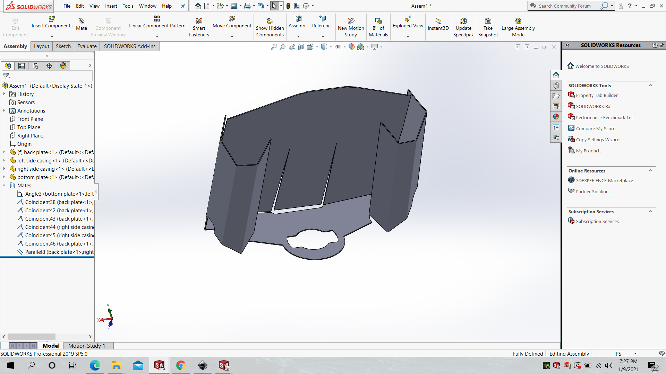Open the Tools menu
Screen dimensions: 666x374
128,6
